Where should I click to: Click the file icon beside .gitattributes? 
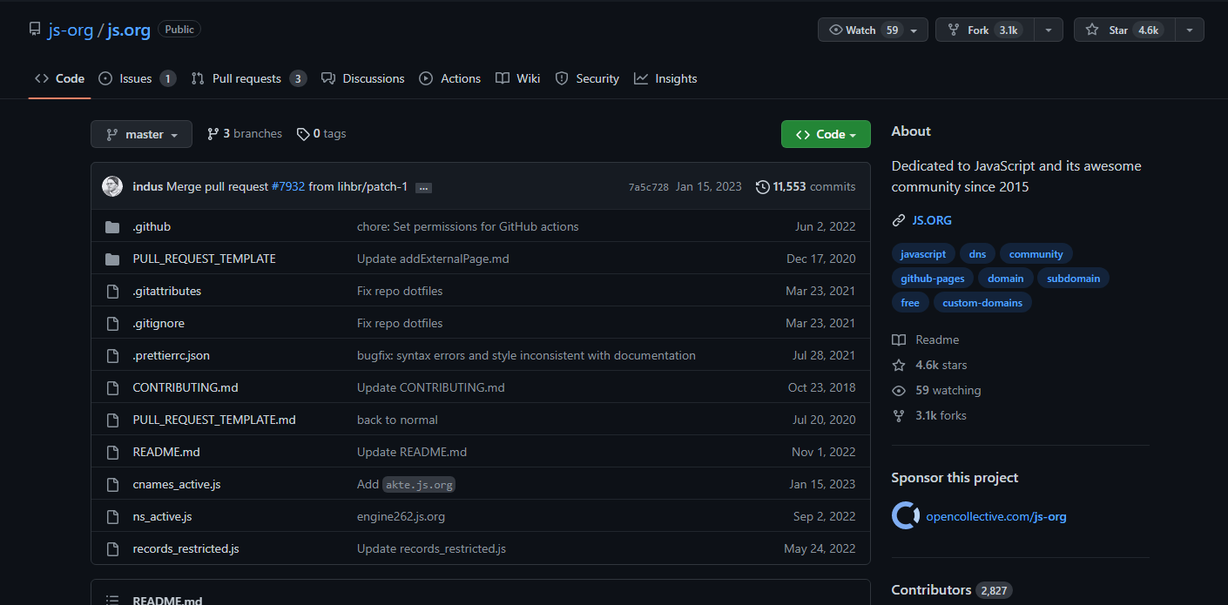(112, 291)
